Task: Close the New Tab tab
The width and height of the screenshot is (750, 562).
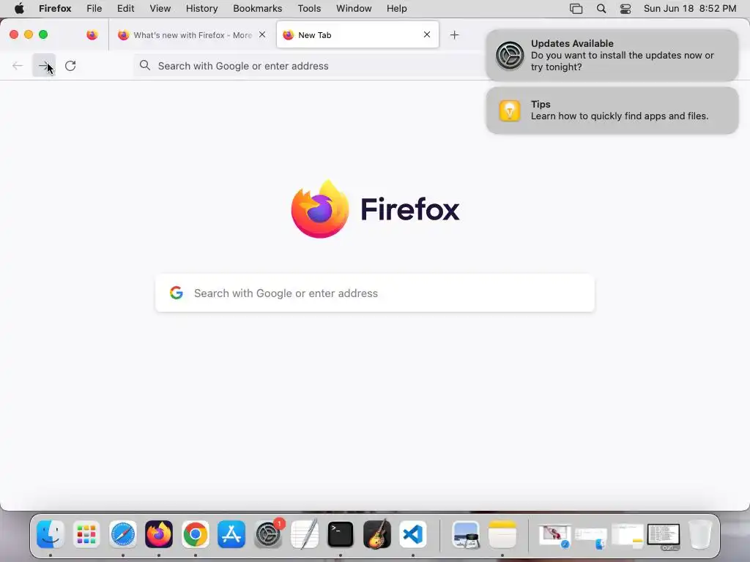Action: coord(427,34)
